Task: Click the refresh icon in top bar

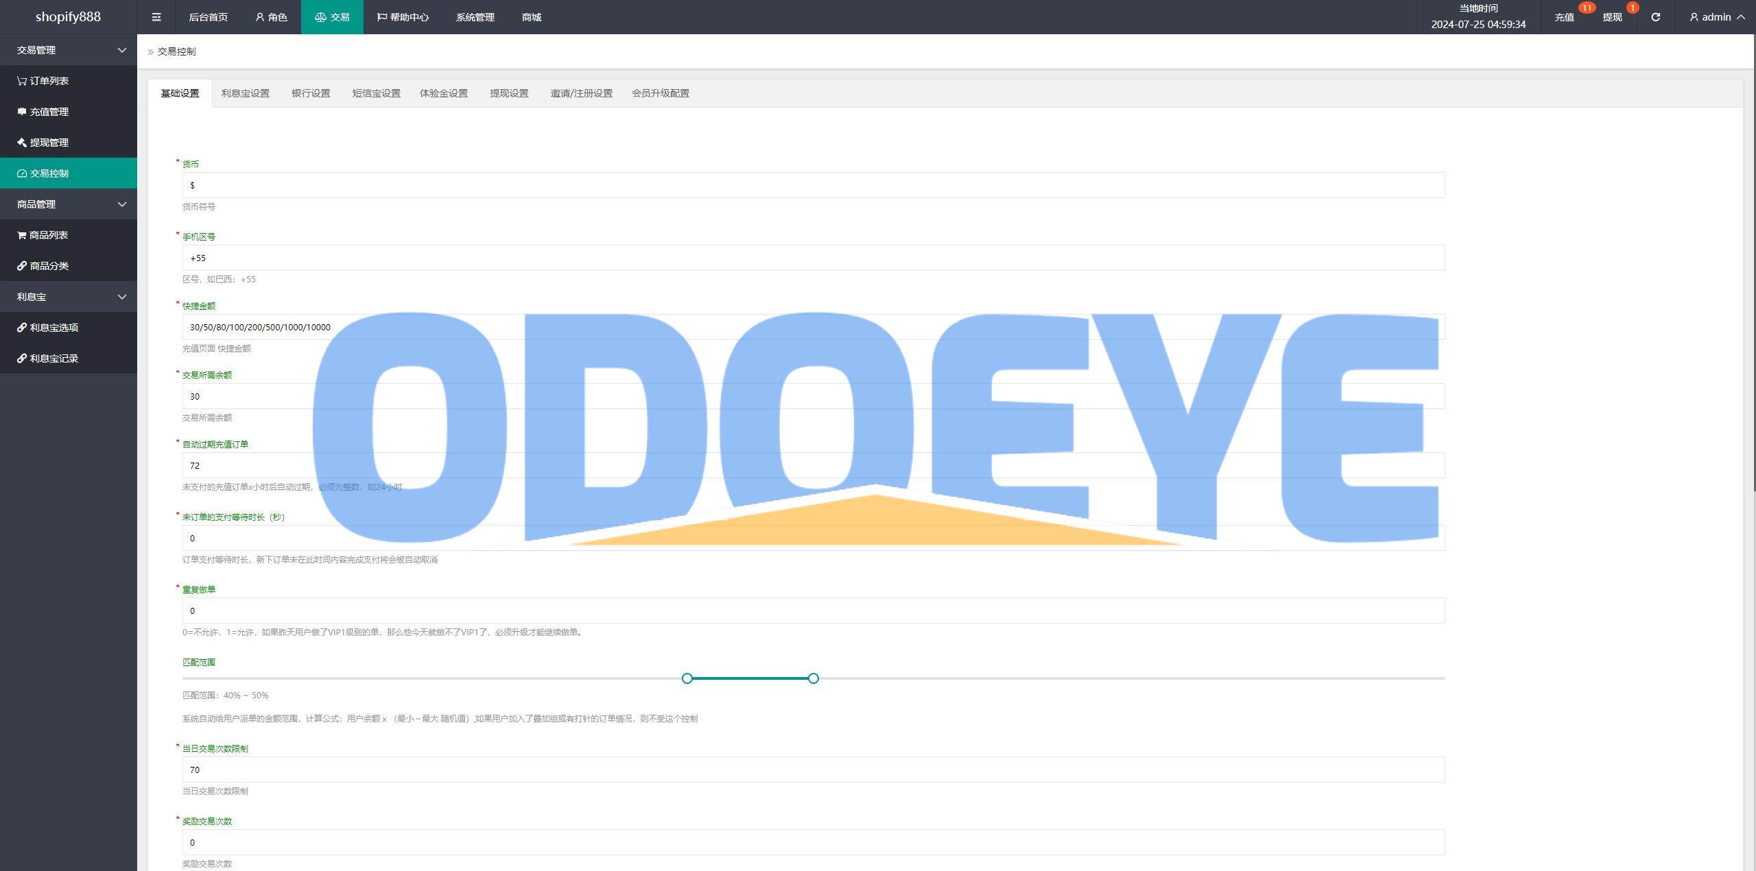Action: pos(1655,17)
